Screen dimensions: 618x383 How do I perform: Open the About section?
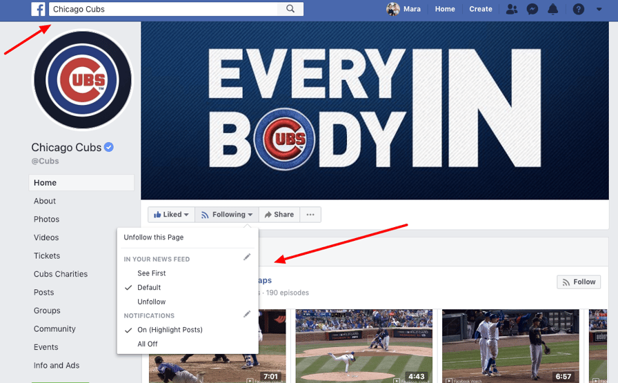(45, 202)
